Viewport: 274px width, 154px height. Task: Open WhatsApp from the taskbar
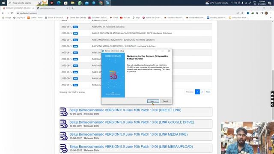pyautogui.click(x=80, y=3)
